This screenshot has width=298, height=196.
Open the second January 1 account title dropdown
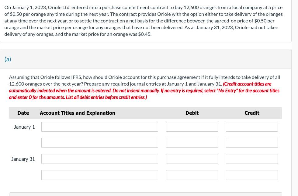[99, 143]
